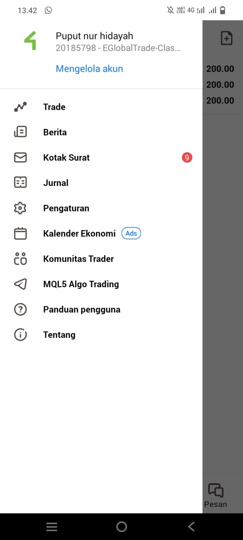Tap the WhatsApp notification icon in status bar
This screenshot has height=540, width=243.
coord(49,11)
